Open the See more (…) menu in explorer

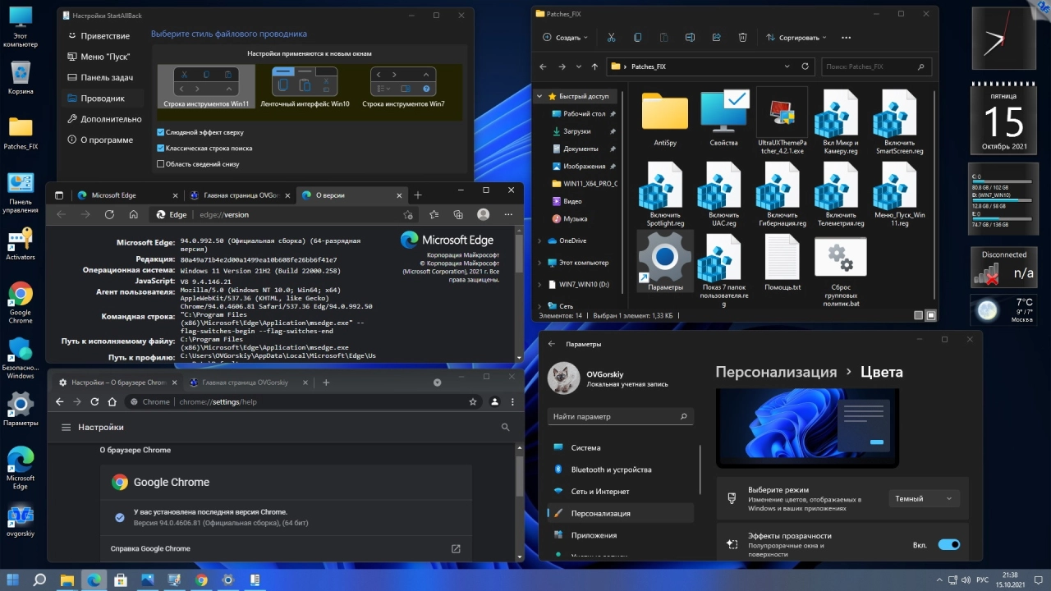pyautogui.click(x=847, y=38)
